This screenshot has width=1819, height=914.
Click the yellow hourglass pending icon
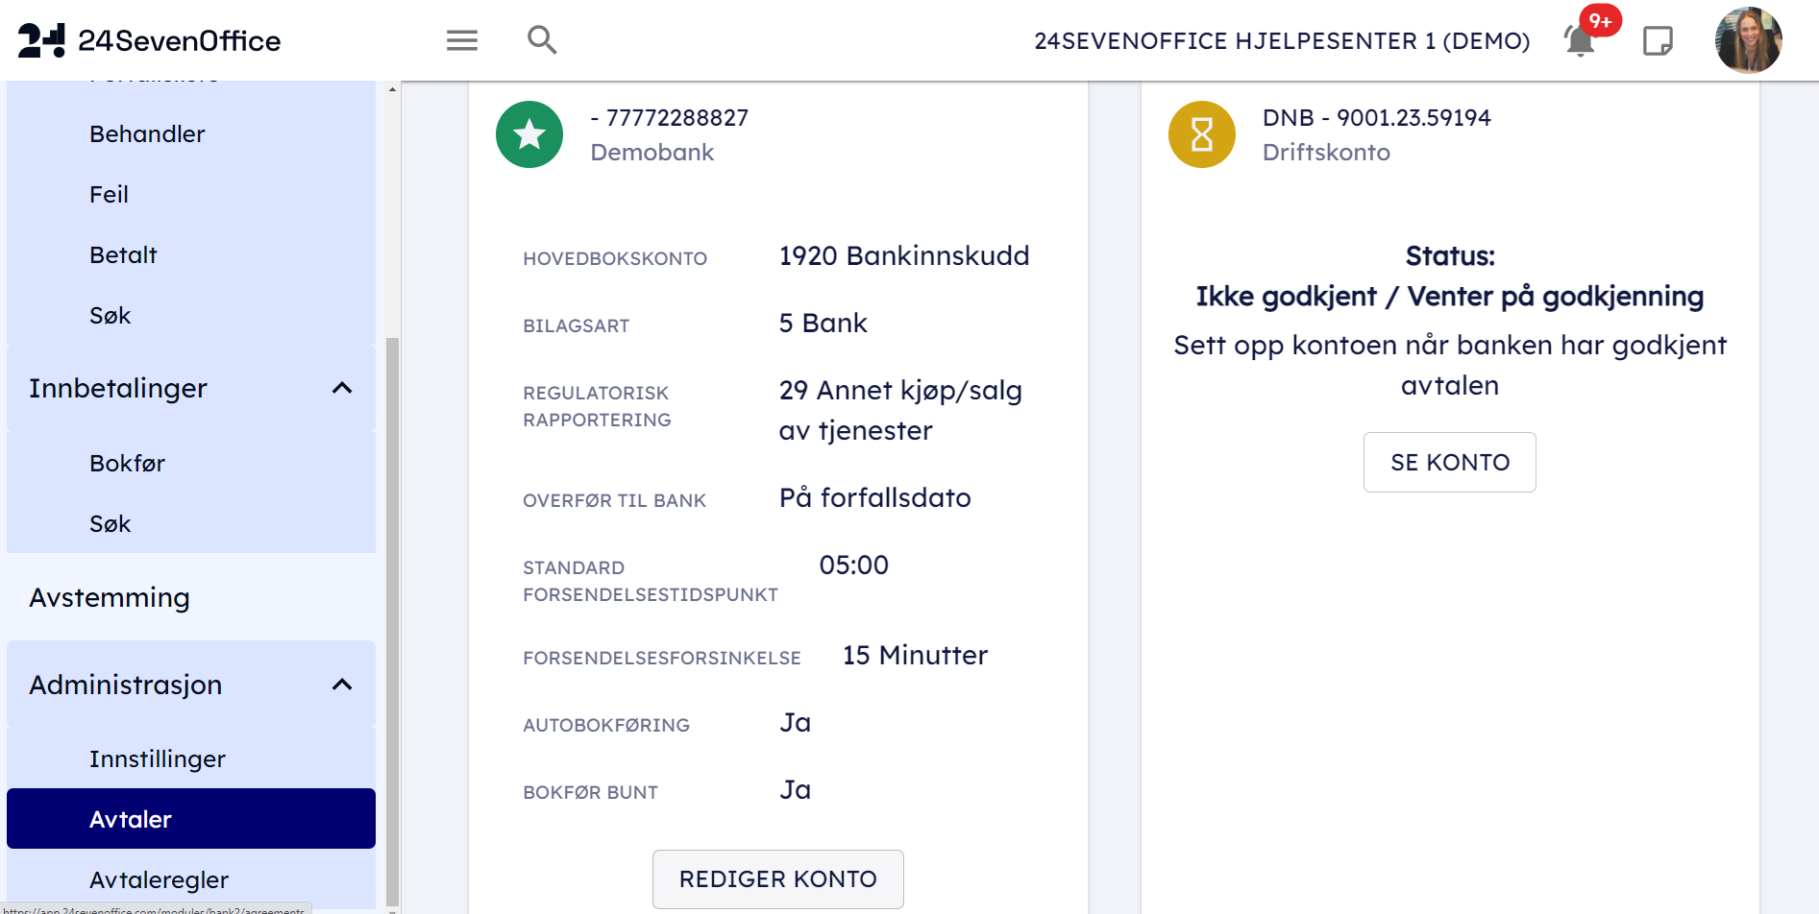click(1201, 134)
